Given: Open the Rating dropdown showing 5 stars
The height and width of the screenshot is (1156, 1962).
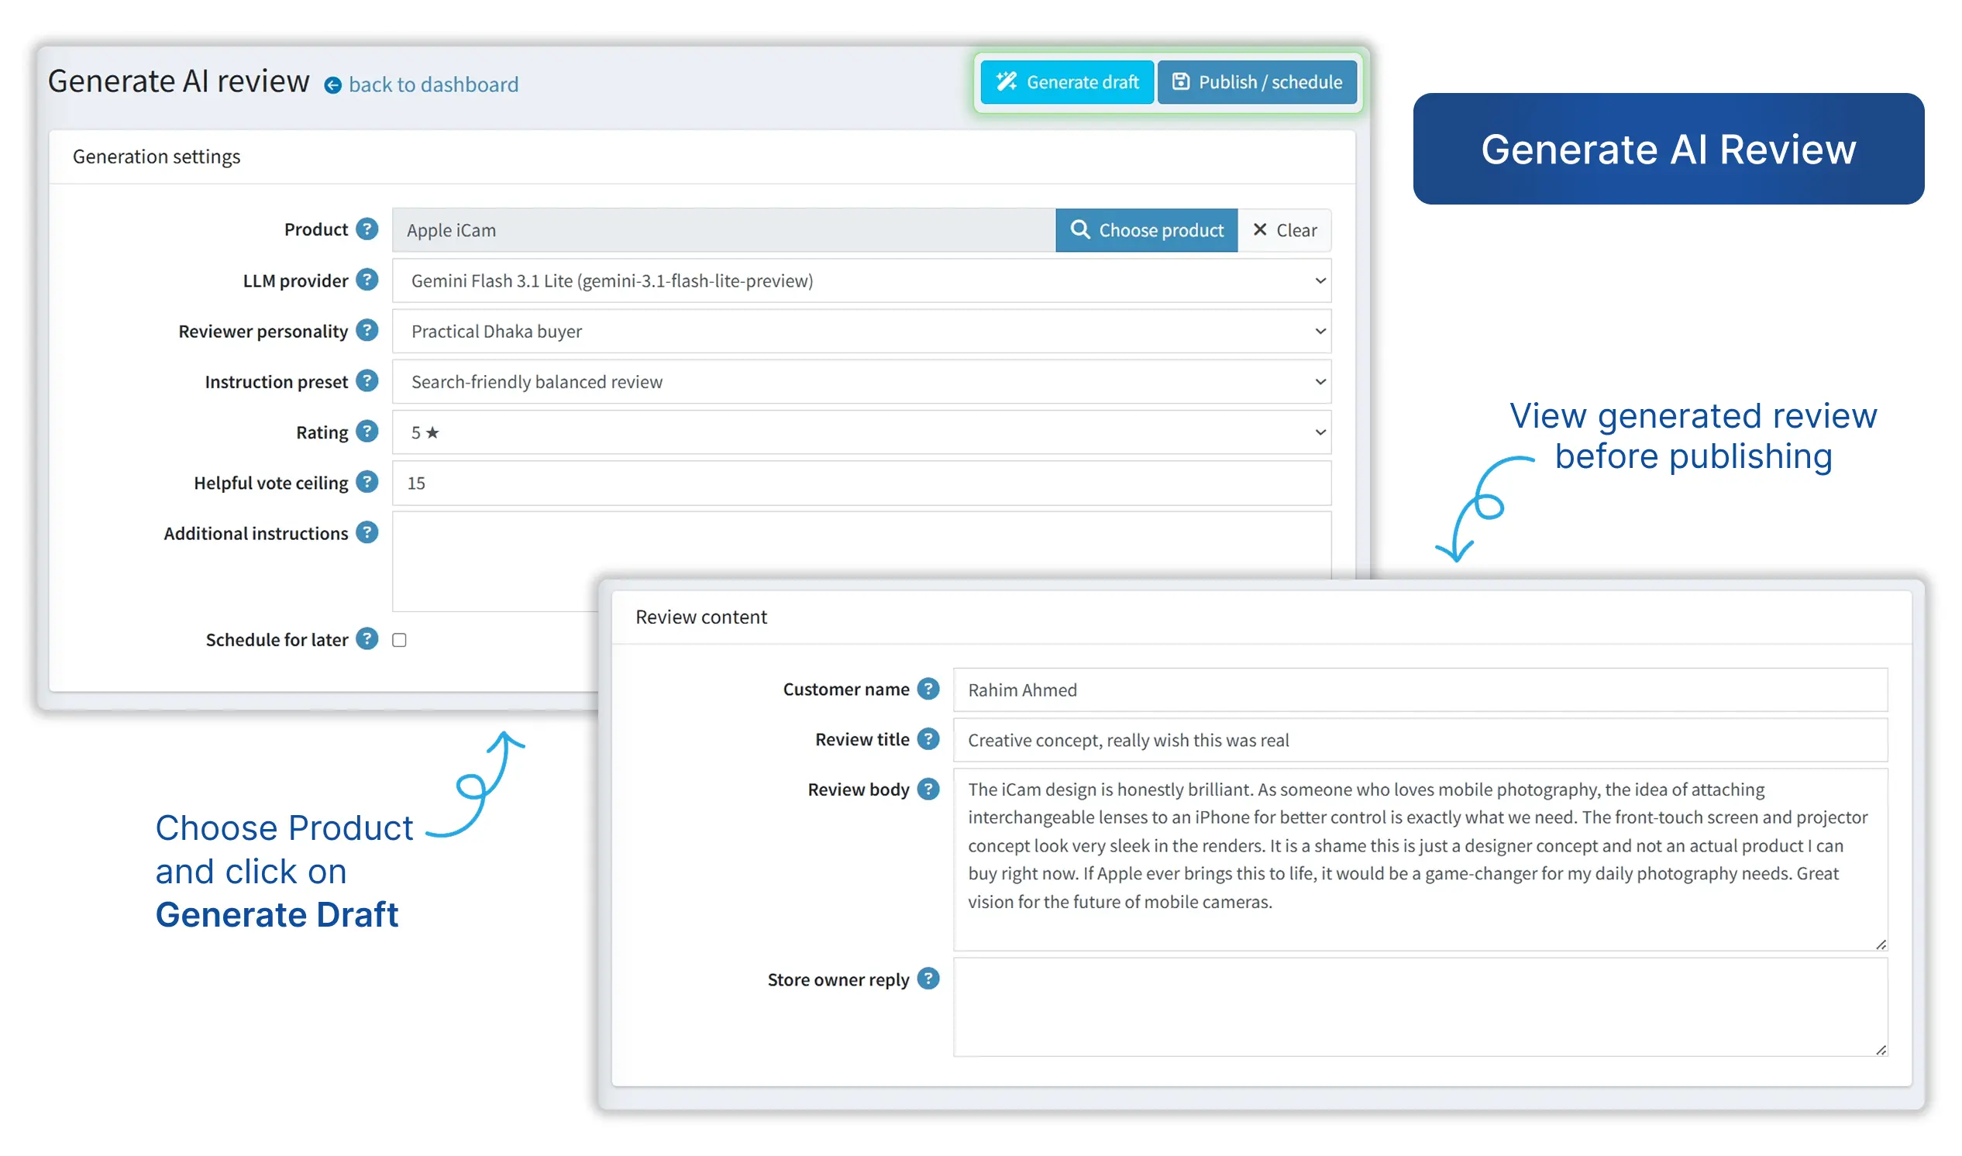Looking at the screenshot, I should [862, 432].
